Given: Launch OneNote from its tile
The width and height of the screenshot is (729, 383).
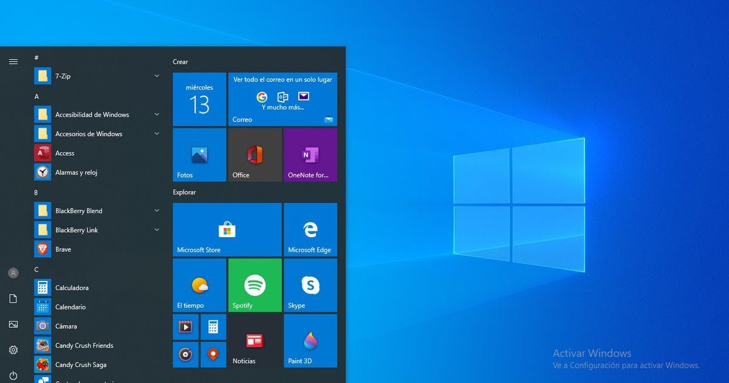Looking at the screenshot, I should (310, 154).
